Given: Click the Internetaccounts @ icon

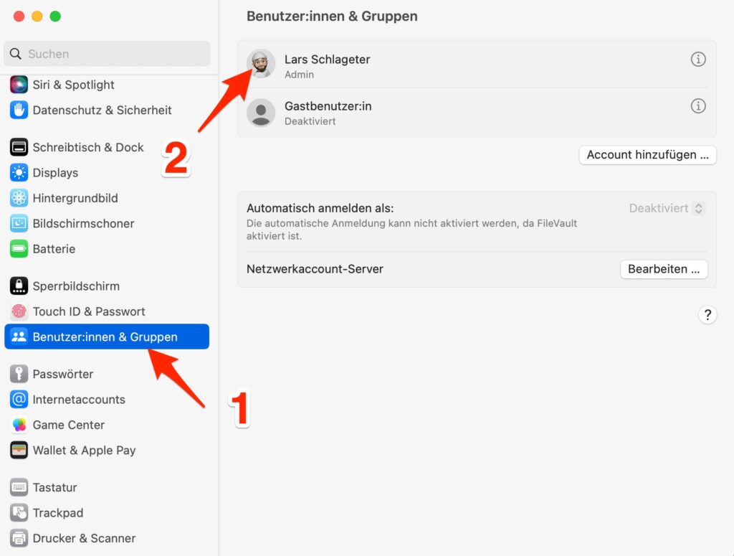Looking at the screenshot, I should tap(19, 400).
